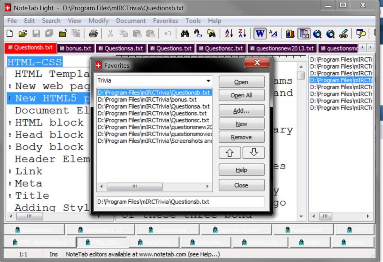Click the Print toolbar icon
The width and height of the screenshot is (383, 262).
(x=93, y=33)
